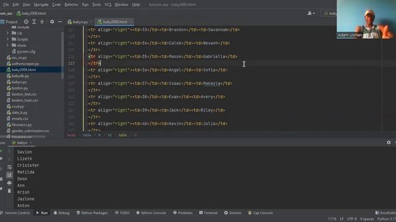The image size is (396, 222).
Task: Click the clear all trash icon
Action: [x=9, y=191]
